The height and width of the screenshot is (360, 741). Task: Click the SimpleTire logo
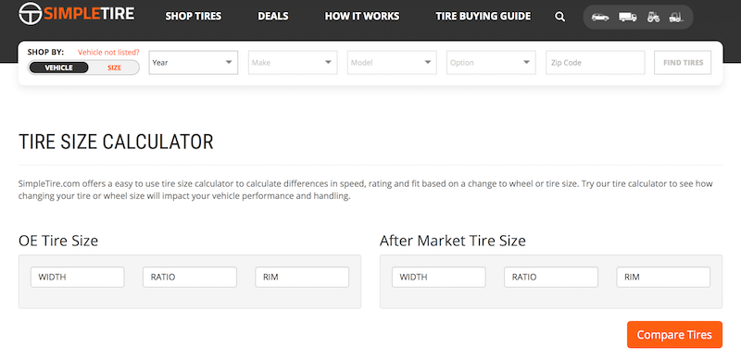click(x=77, y=13)
